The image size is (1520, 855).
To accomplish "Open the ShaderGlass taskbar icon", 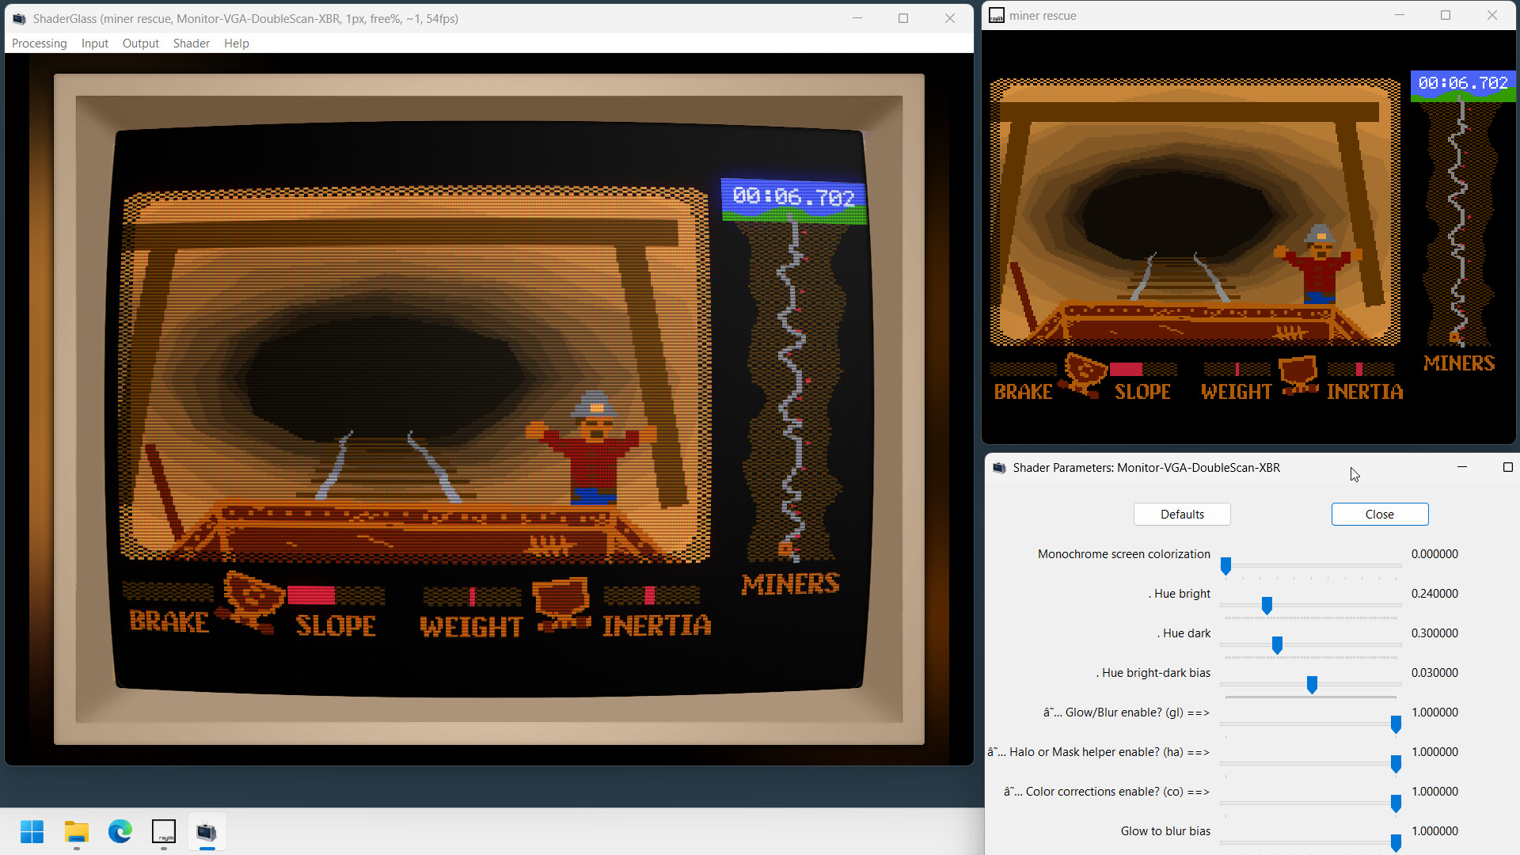I will (x=207, y=832).
